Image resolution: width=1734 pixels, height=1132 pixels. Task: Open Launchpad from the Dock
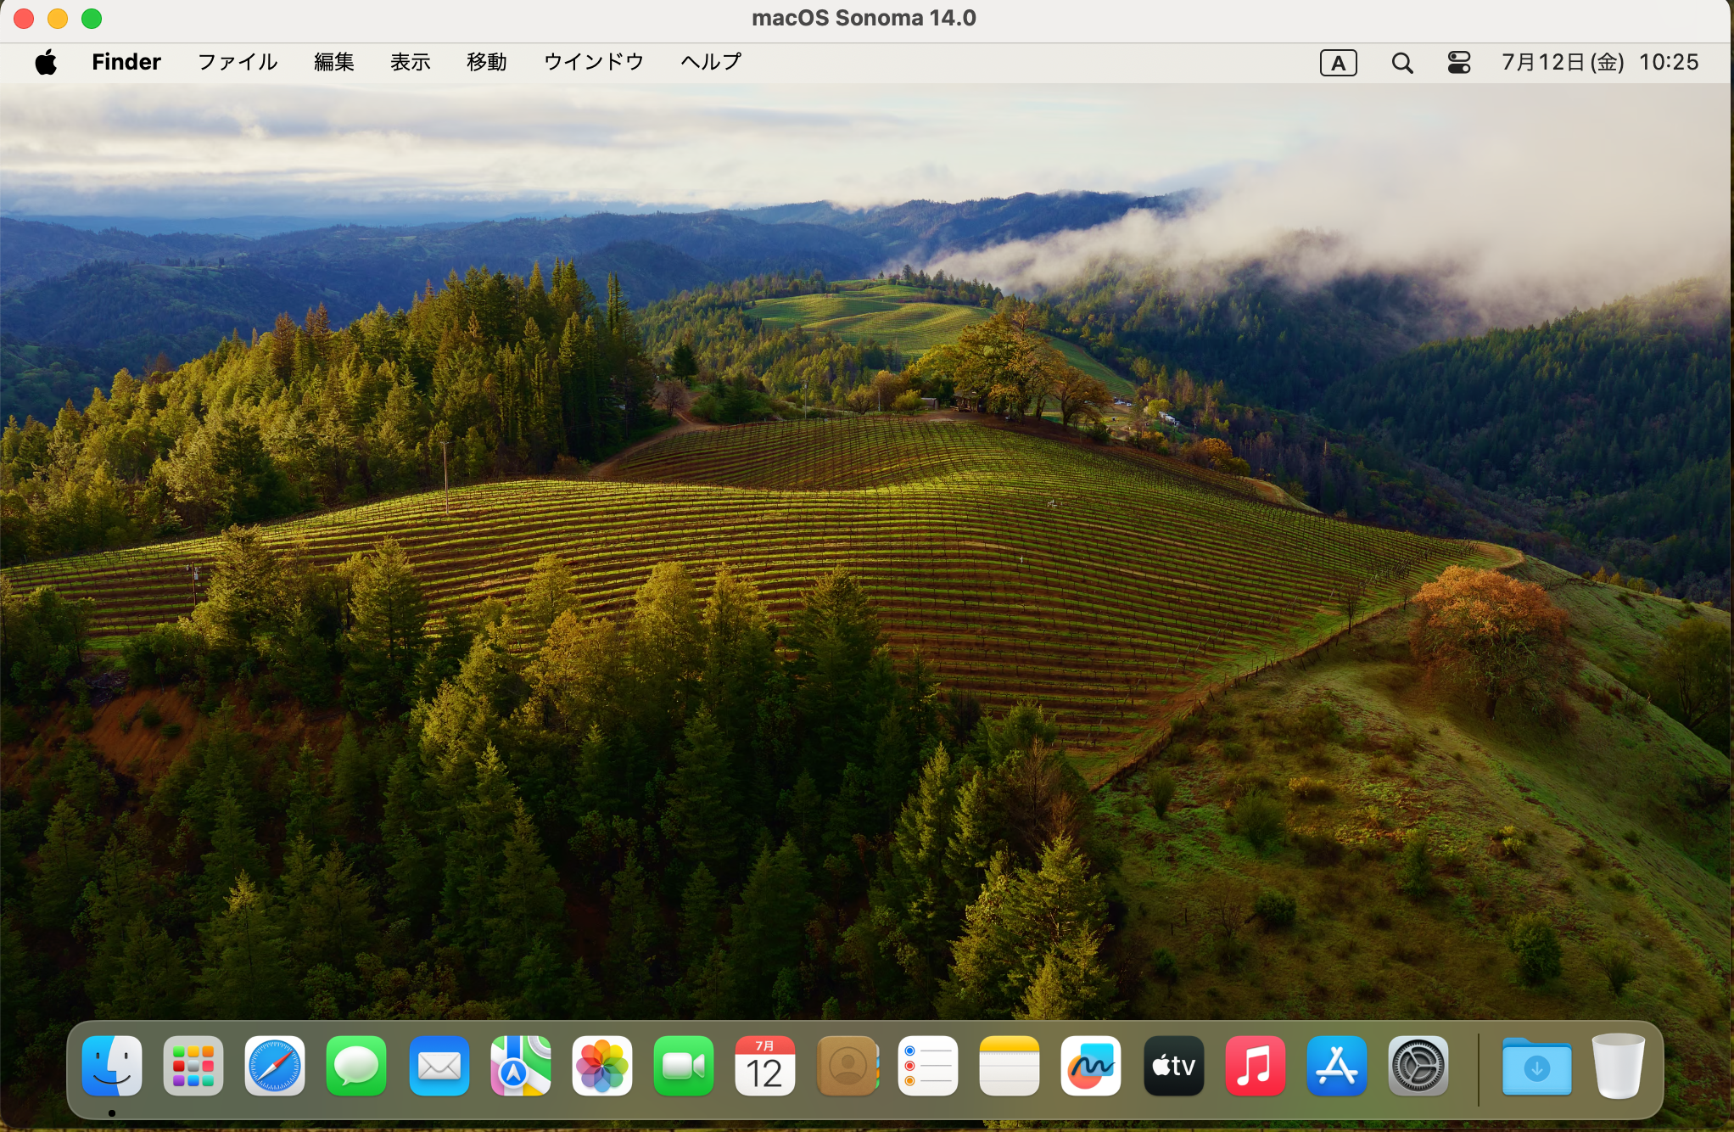point(193,1066)
